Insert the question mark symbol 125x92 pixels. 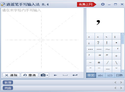click(99, 43)
